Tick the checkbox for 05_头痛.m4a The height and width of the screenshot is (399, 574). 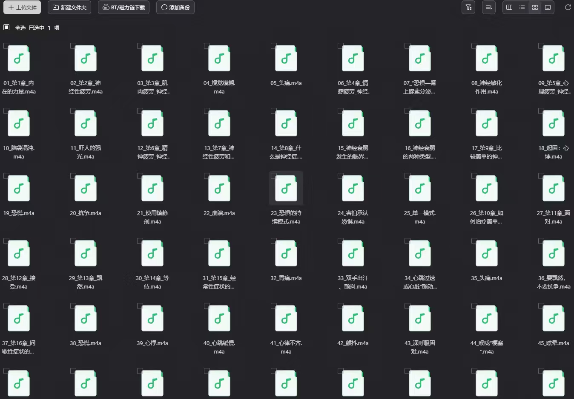(x=273, y=46)
